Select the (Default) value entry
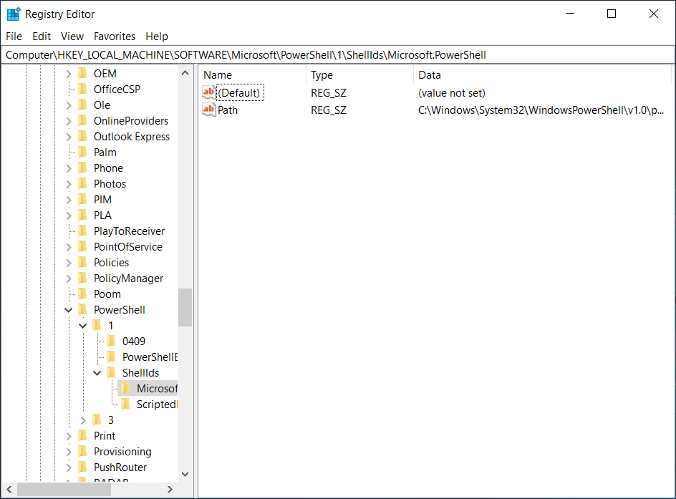The width and height of the screenshot is (676, 499). (x=240, y=92)
